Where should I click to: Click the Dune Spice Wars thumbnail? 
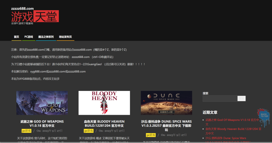pyautogui.click(x=166, y=103)
